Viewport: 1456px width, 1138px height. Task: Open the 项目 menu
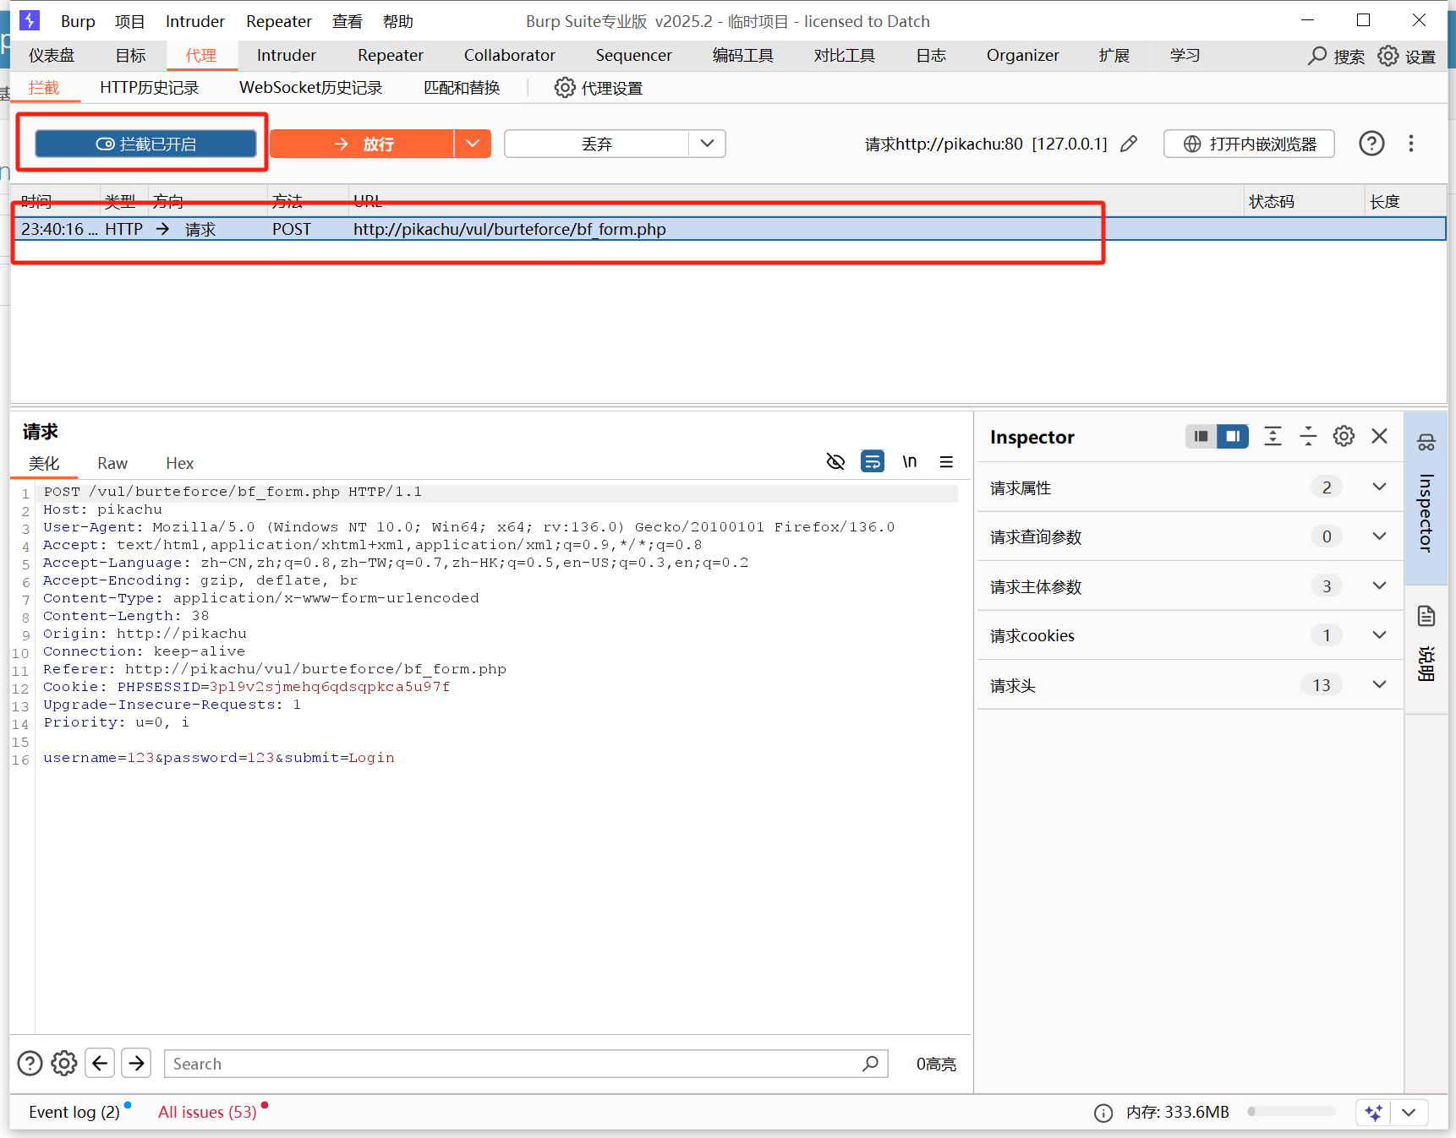click(x=130, y=21)
